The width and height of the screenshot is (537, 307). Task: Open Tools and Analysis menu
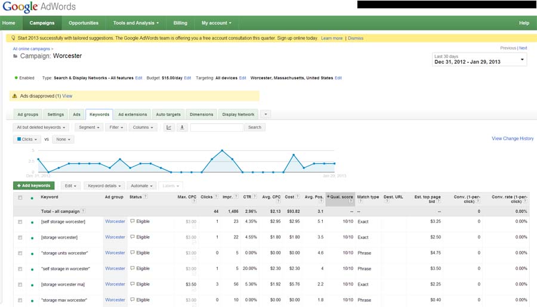coord(136,23)
